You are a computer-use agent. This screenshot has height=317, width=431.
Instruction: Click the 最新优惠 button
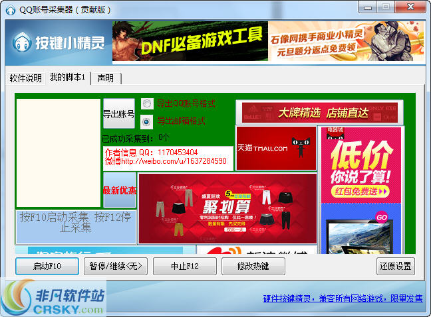pos(120,190)
